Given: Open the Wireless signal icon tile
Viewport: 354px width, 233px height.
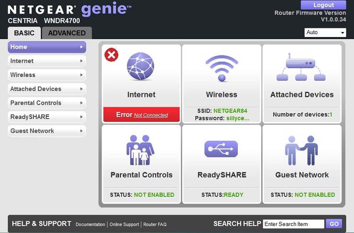Looking at the screenshot, I should 222,68.
